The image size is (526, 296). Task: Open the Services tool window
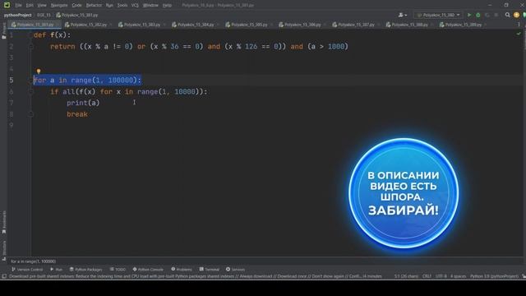[235, 269]
